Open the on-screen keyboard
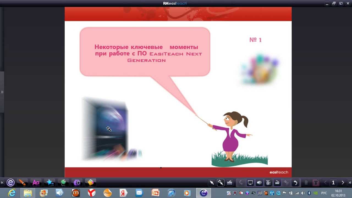352x198 pixels. [x=230, y=183]
